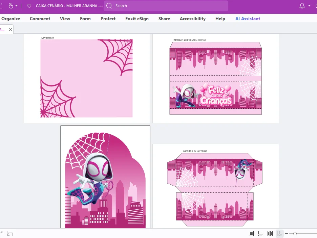Click the zoom out minus button
Image resolution: width=317 pixels, height=238 pixels.
pos(287,234)
